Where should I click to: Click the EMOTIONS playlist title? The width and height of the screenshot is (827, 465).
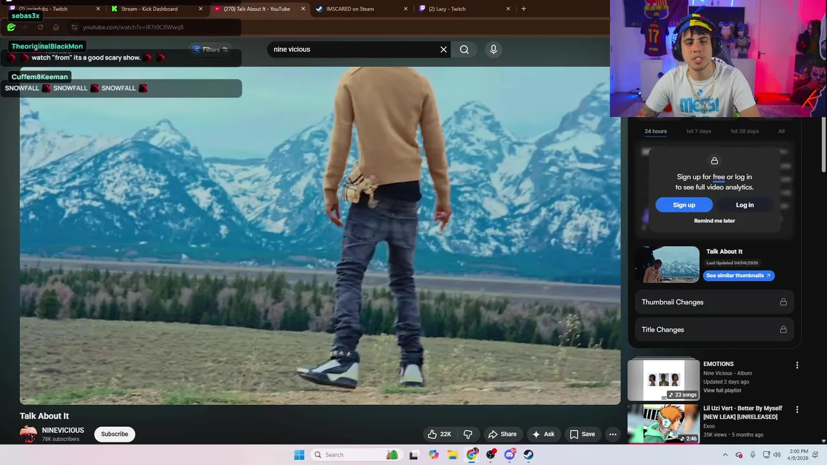718,364
